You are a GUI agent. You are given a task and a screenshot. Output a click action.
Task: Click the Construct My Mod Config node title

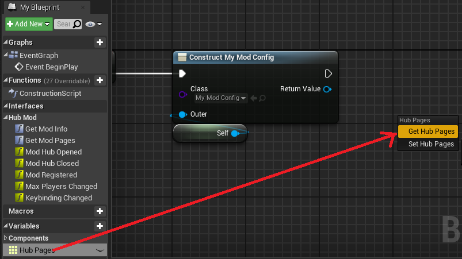click(x=231, y=57)
